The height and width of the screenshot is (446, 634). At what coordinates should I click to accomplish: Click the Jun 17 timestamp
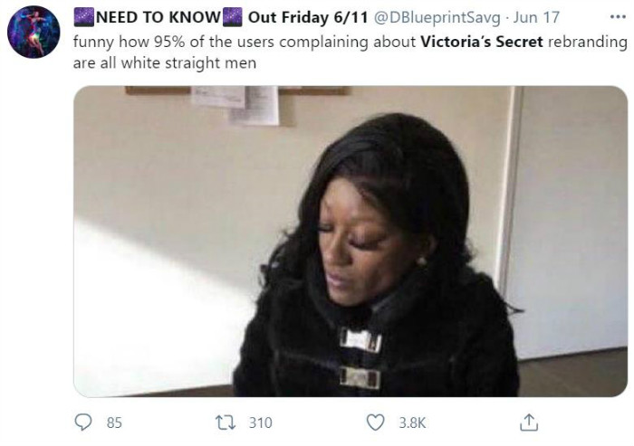pos(536,17)
